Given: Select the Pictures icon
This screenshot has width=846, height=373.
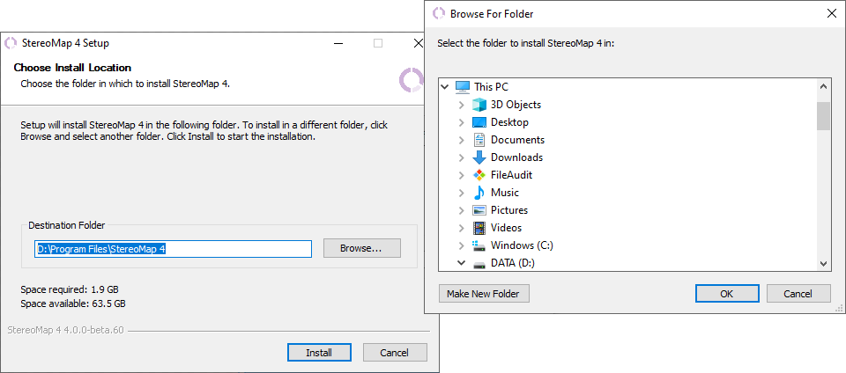Looking at the screenshot, I should point(479,210).
